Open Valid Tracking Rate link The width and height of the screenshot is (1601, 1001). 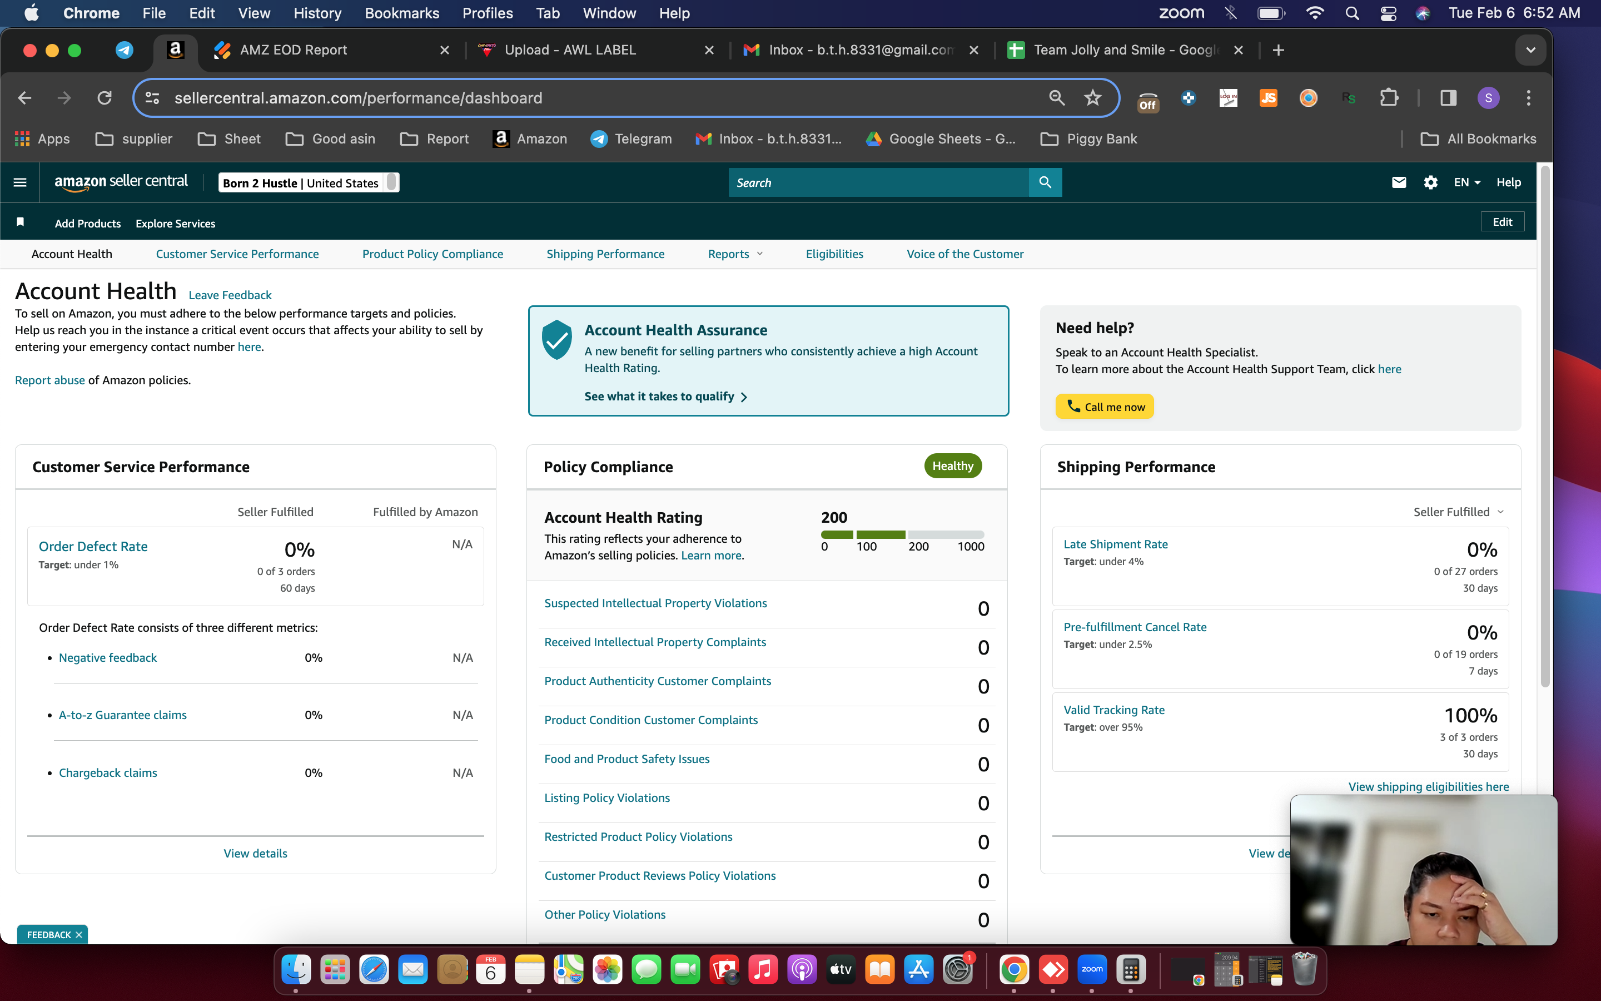coord(1113,710)
